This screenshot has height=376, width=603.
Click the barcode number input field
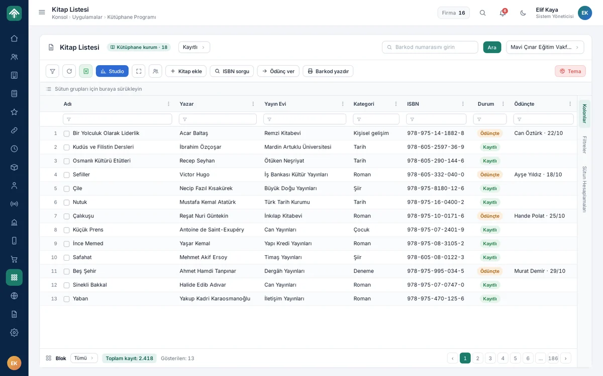click(x=430, y=47)
